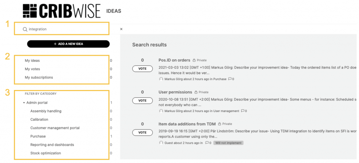The height and width of the screenshot is (163, 359).
Task: Click the comment icon on User permissions idea
Action: tap(243, 111)
